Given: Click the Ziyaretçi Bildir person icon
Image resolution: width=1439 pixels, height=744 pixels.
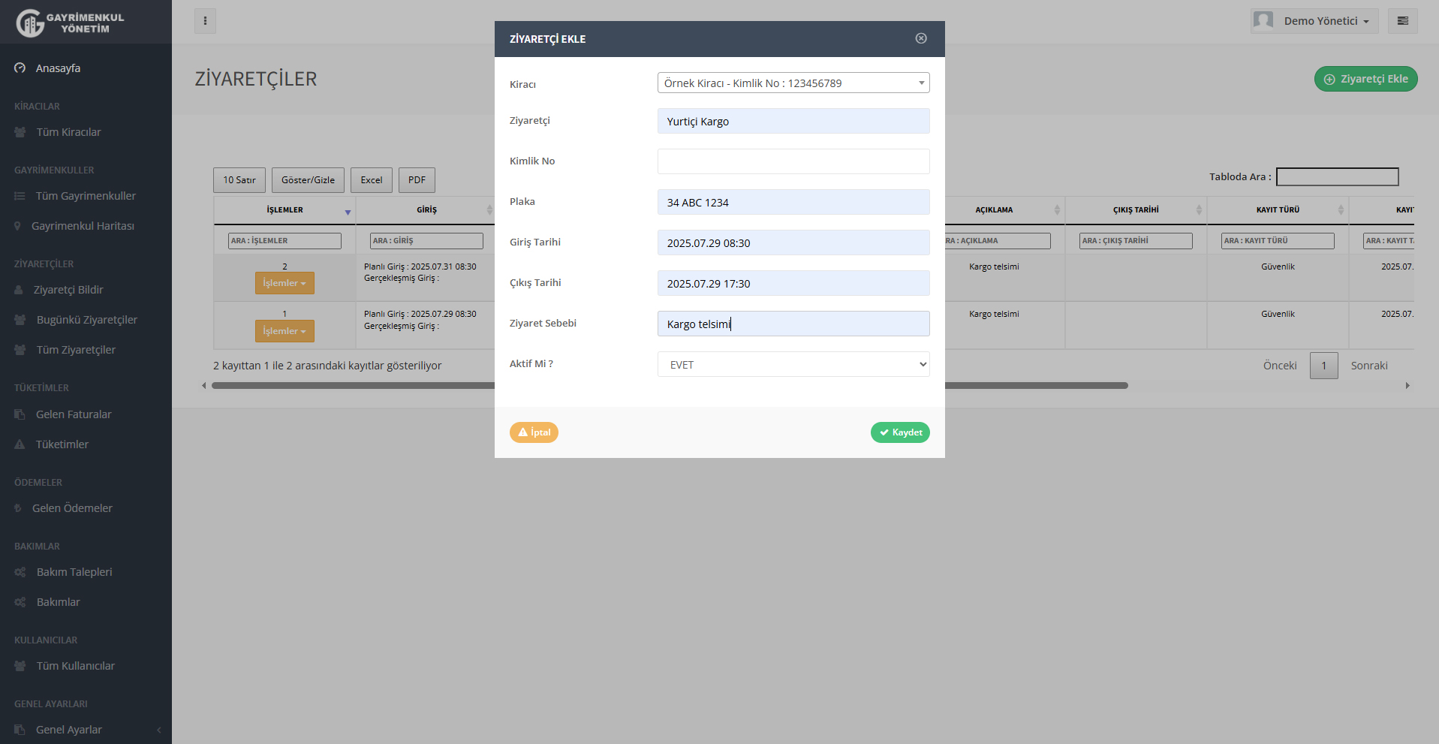Looking at the screenshot, I should point(19,290).
